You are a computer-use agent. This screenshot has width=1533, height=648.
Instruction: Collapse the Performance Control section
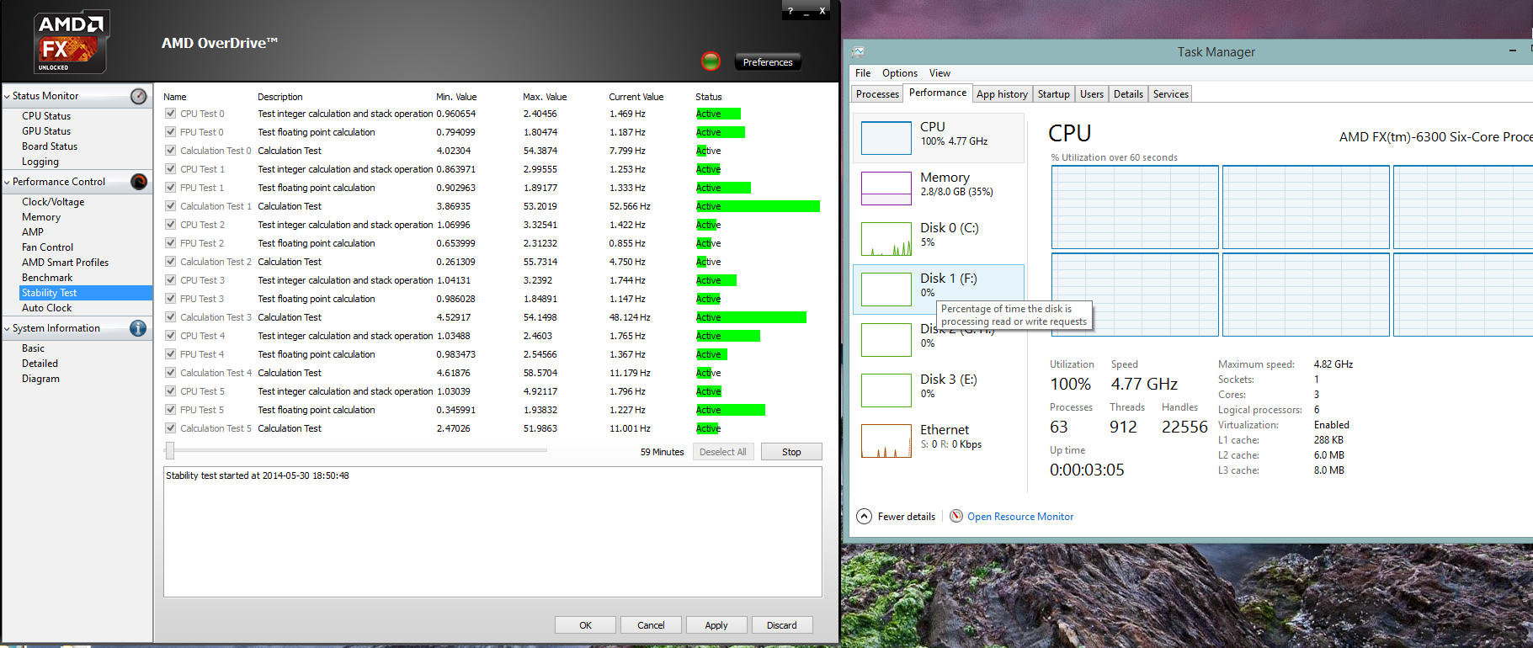click(7, 183)
